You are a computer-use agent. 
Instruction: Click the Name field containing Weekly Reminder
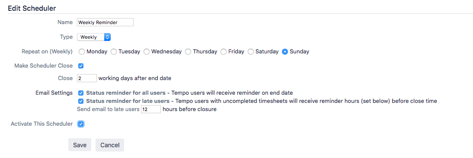(x=105, y=22)
